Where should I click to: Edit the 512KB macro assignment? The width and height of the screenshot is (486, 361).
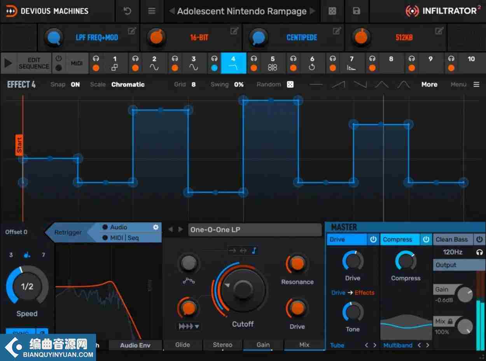439,31
